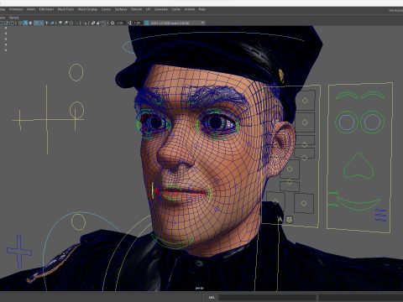Toggle viewport motion blur

65,23
